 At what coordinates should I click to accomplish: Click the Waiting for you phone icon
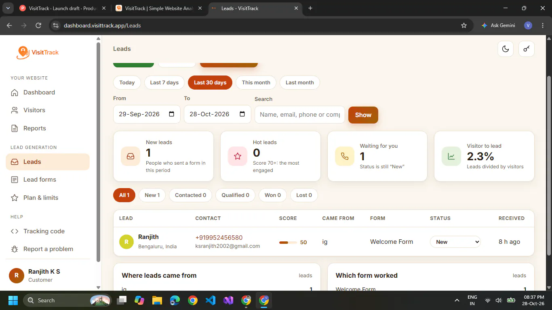(x=345, y=156)
